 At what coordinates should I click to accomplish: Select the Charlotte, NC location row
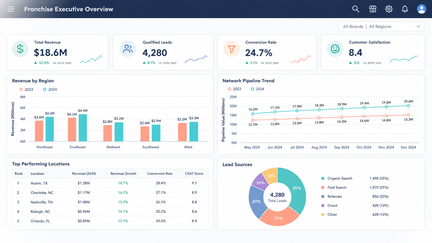point(110,193)
